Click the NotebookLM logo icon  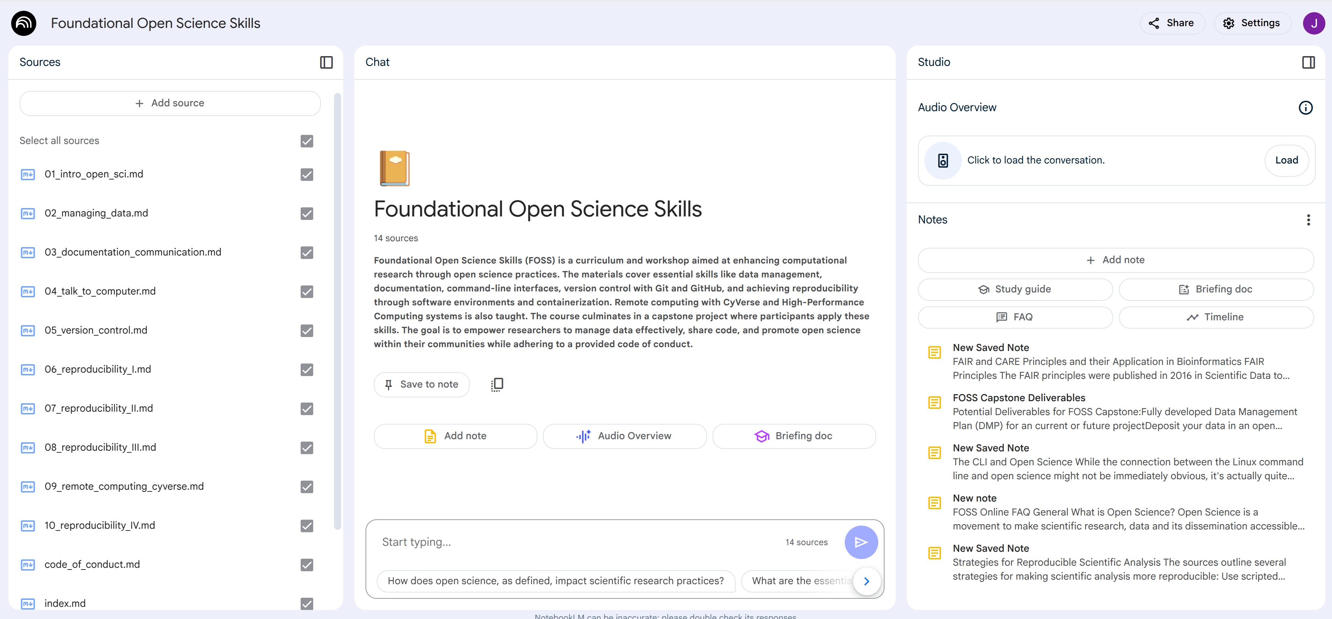[x=24, y=23]
